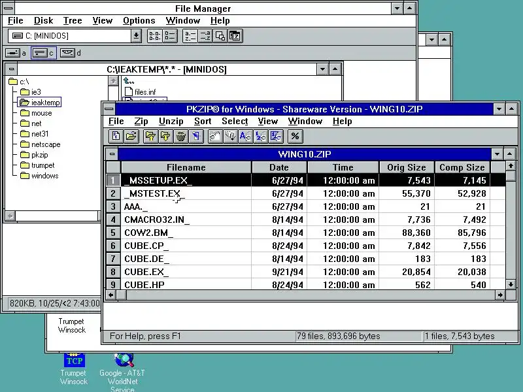The image size is (523, 392).
Task: Click the percent sign toolbar button
Action: [295, 136]
